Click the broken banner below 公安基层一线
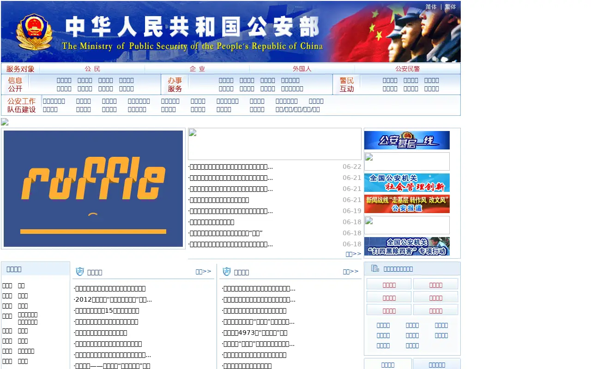591x369 pixels. tap(407, 161)
